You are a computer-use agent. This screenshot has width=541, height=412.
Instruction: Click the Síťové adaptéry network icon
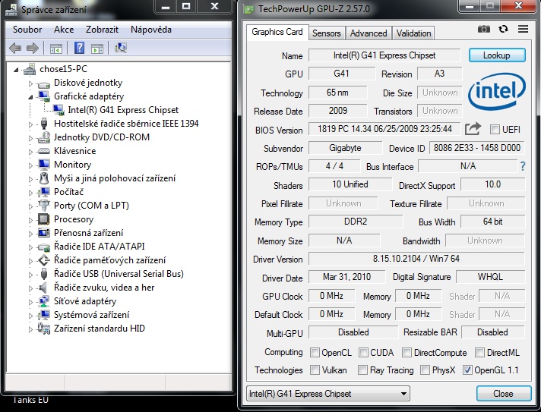point(43,301)
